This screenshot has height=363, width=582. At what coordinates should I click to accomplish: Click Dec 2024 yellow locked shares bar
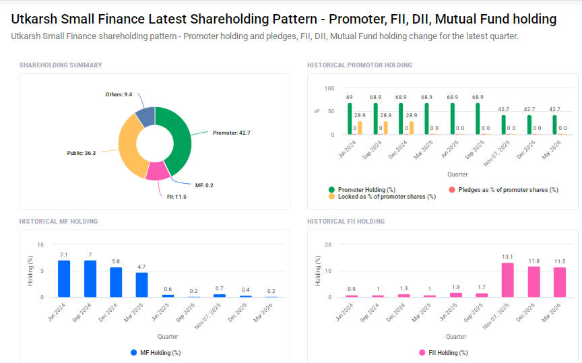pos(412,128)
